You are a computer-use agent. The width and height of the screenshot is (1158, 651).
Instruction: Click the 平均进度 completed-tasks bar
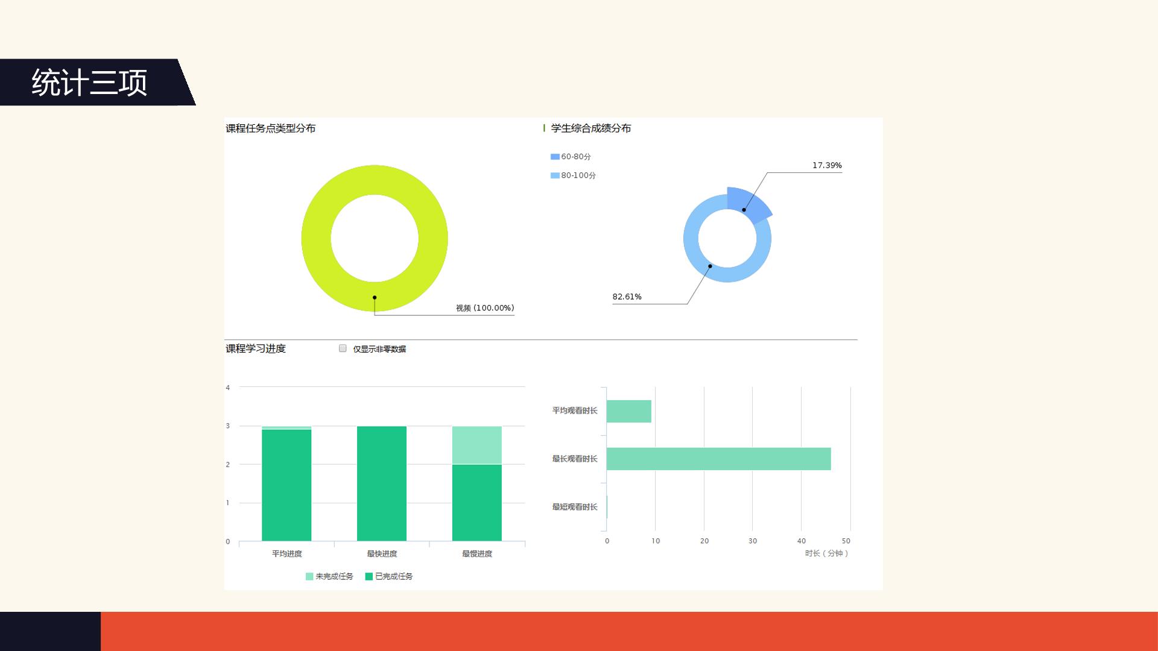click(x=286, y=485)
